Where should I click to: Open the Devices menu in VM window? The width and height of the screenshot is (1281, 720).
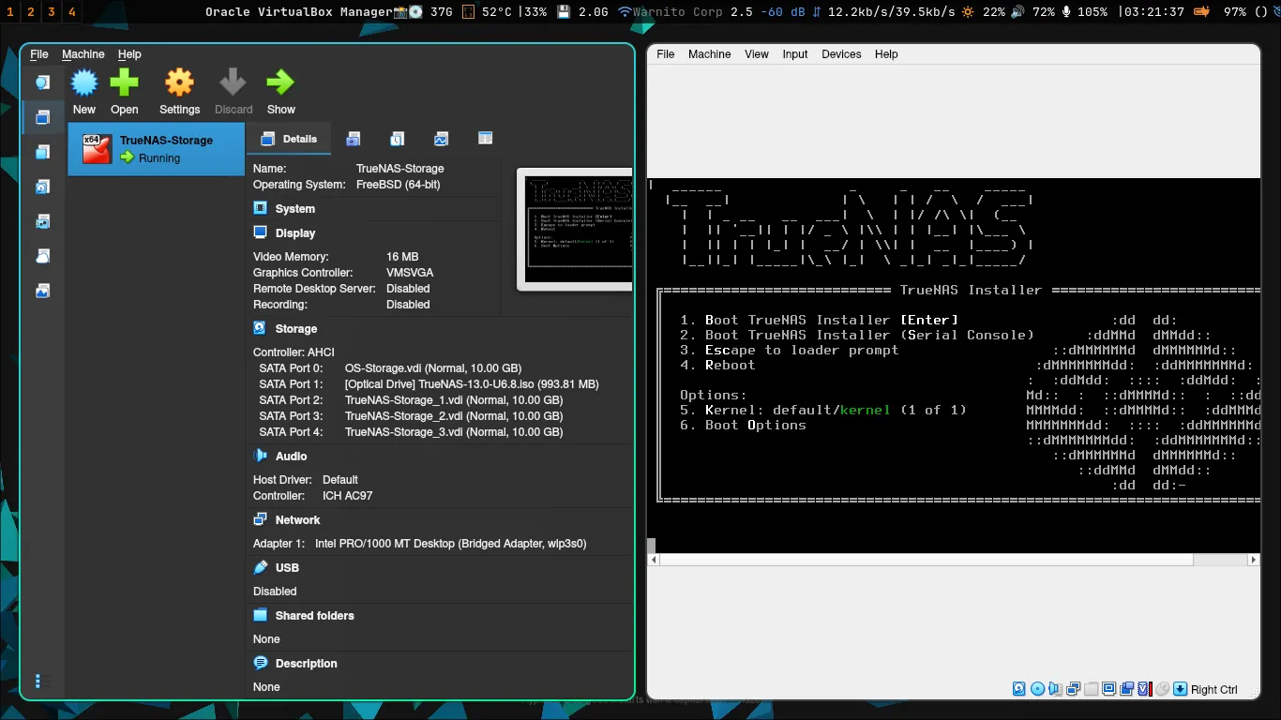[x=841, y=54]
